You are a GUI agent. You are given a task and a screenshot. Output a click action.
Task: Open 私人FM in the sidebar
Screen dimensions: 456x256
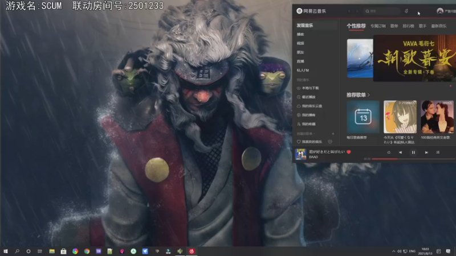[x=303, y=70]
